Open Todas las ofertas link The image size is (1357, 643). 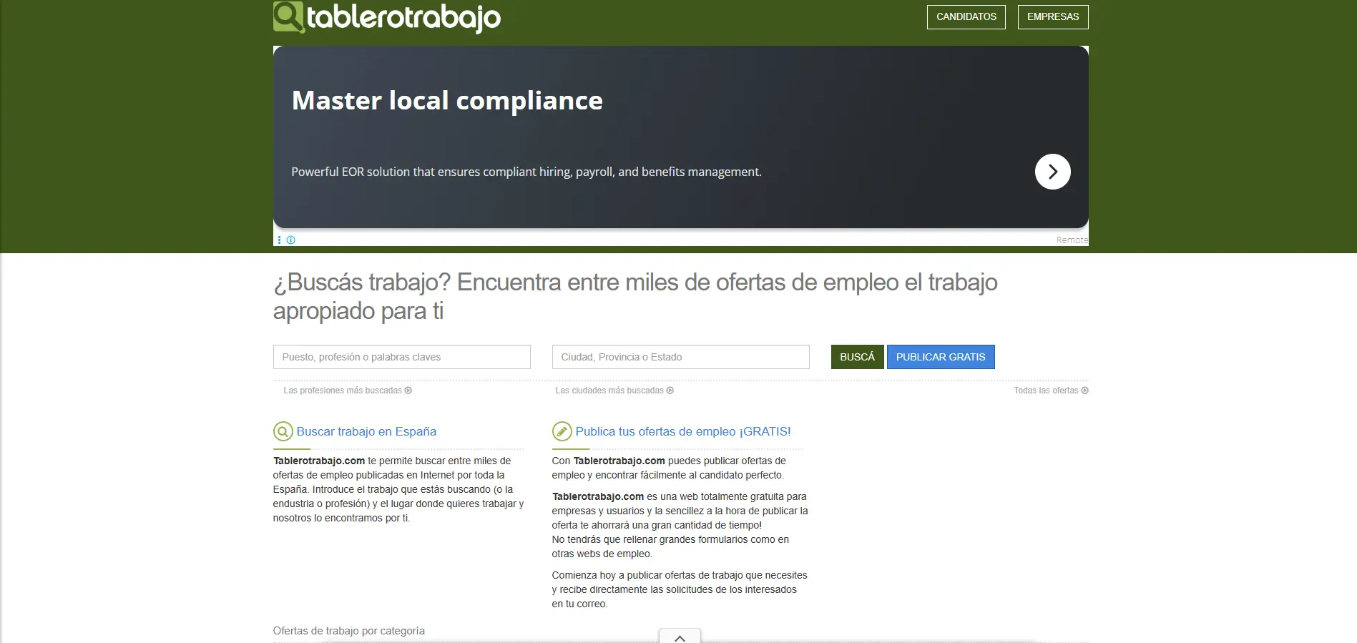point(1051,391)
